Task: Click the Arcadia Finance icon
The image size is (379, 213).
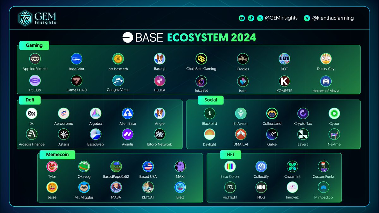Action: tap(32, 134)
